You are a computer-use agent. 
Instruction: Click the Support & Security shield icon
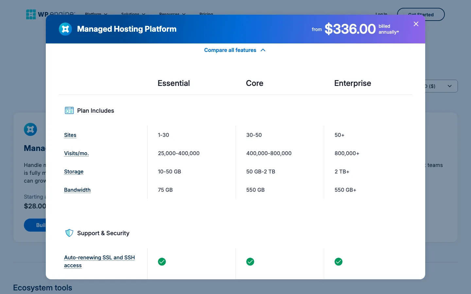tap(69, 233)
